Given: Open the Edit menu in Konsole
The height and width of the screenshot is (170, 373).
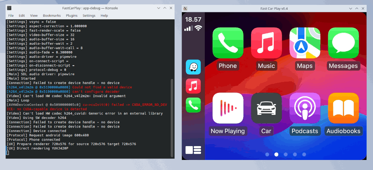Looking at the screenshot, I should [22, 15].
